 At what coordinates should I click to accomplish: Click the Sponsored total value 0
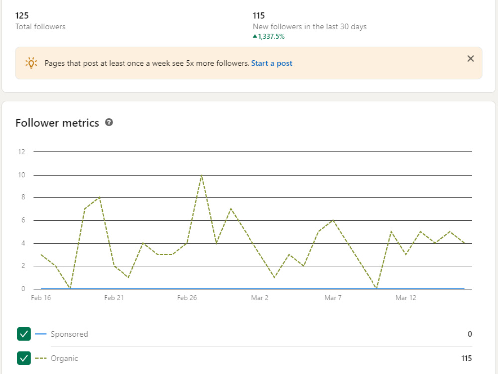click(470, 334)
